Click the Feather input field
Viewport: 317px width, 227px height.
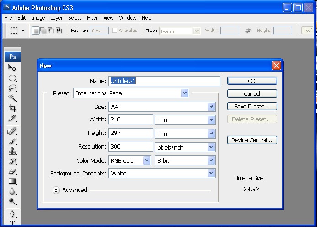pos(99,31)
